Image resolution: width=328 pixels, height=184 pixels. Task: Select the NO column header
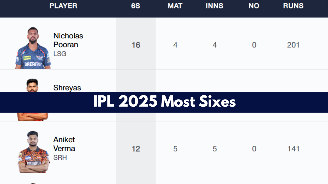point(254,6)
